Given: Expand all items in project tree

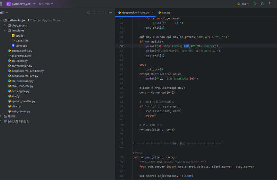Looking at the screenshot, I should click(94, 12).
